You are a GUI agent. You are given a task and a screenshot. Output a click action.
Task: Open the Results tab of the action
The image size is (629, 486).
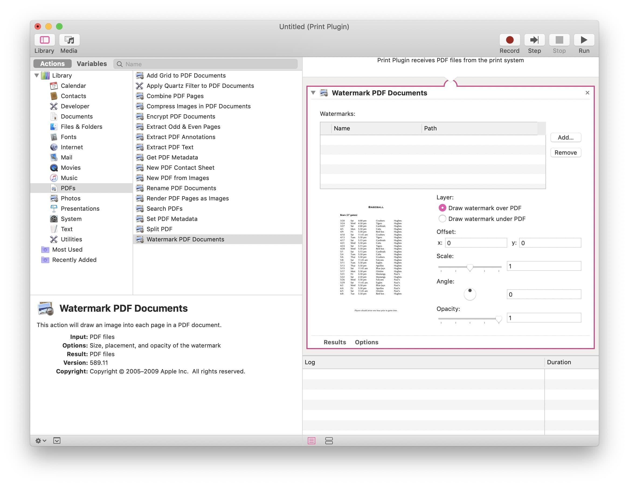[335, 342]
